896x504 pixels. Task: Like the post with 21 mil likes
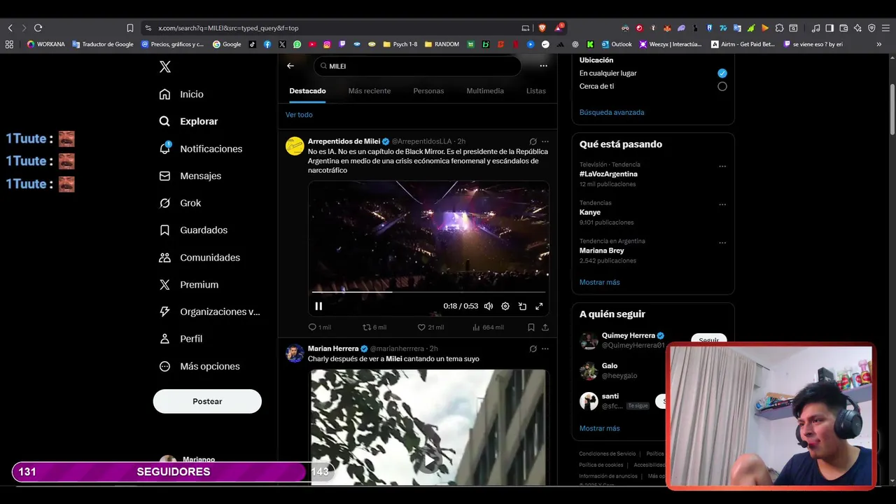[430, 327]
